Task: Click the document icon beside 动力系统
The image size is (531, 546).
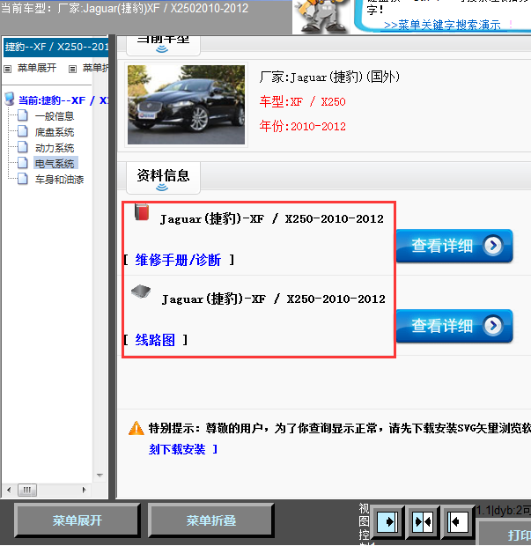Action: 23,147
